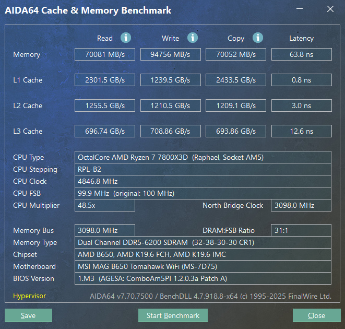
Task: Click Memory Bus field 3098.0 MHz
Action: pos(105,230)
